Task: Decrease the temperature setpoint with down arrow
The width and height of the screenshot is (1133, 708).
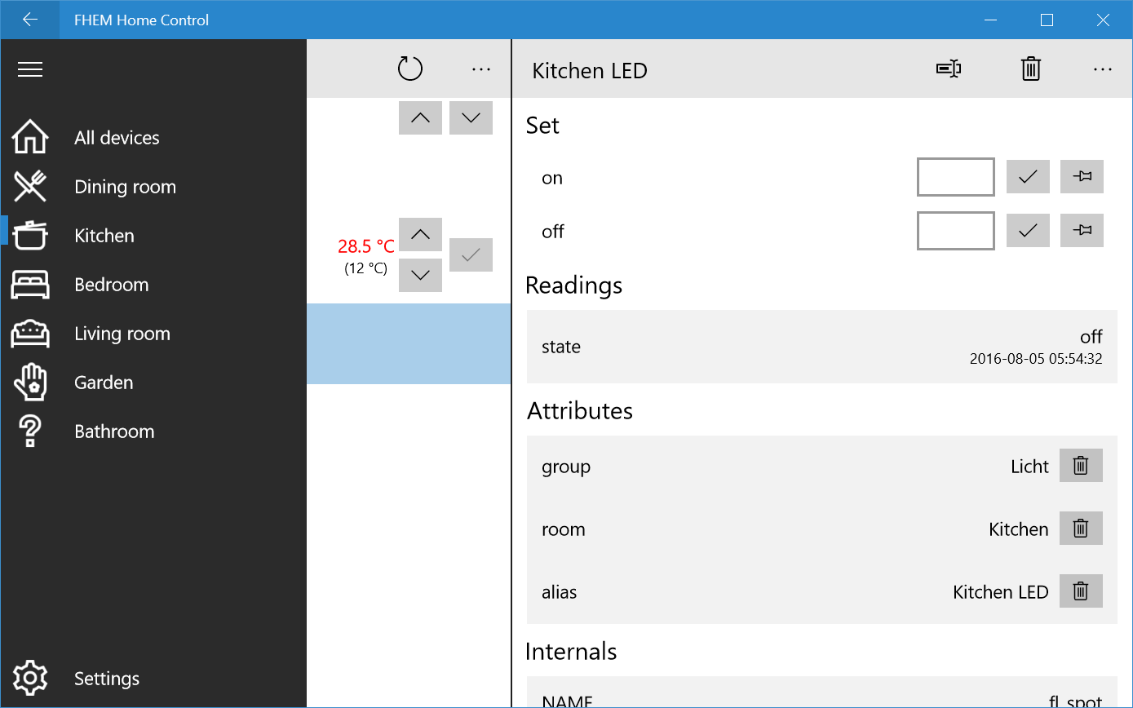Action: 420,275
